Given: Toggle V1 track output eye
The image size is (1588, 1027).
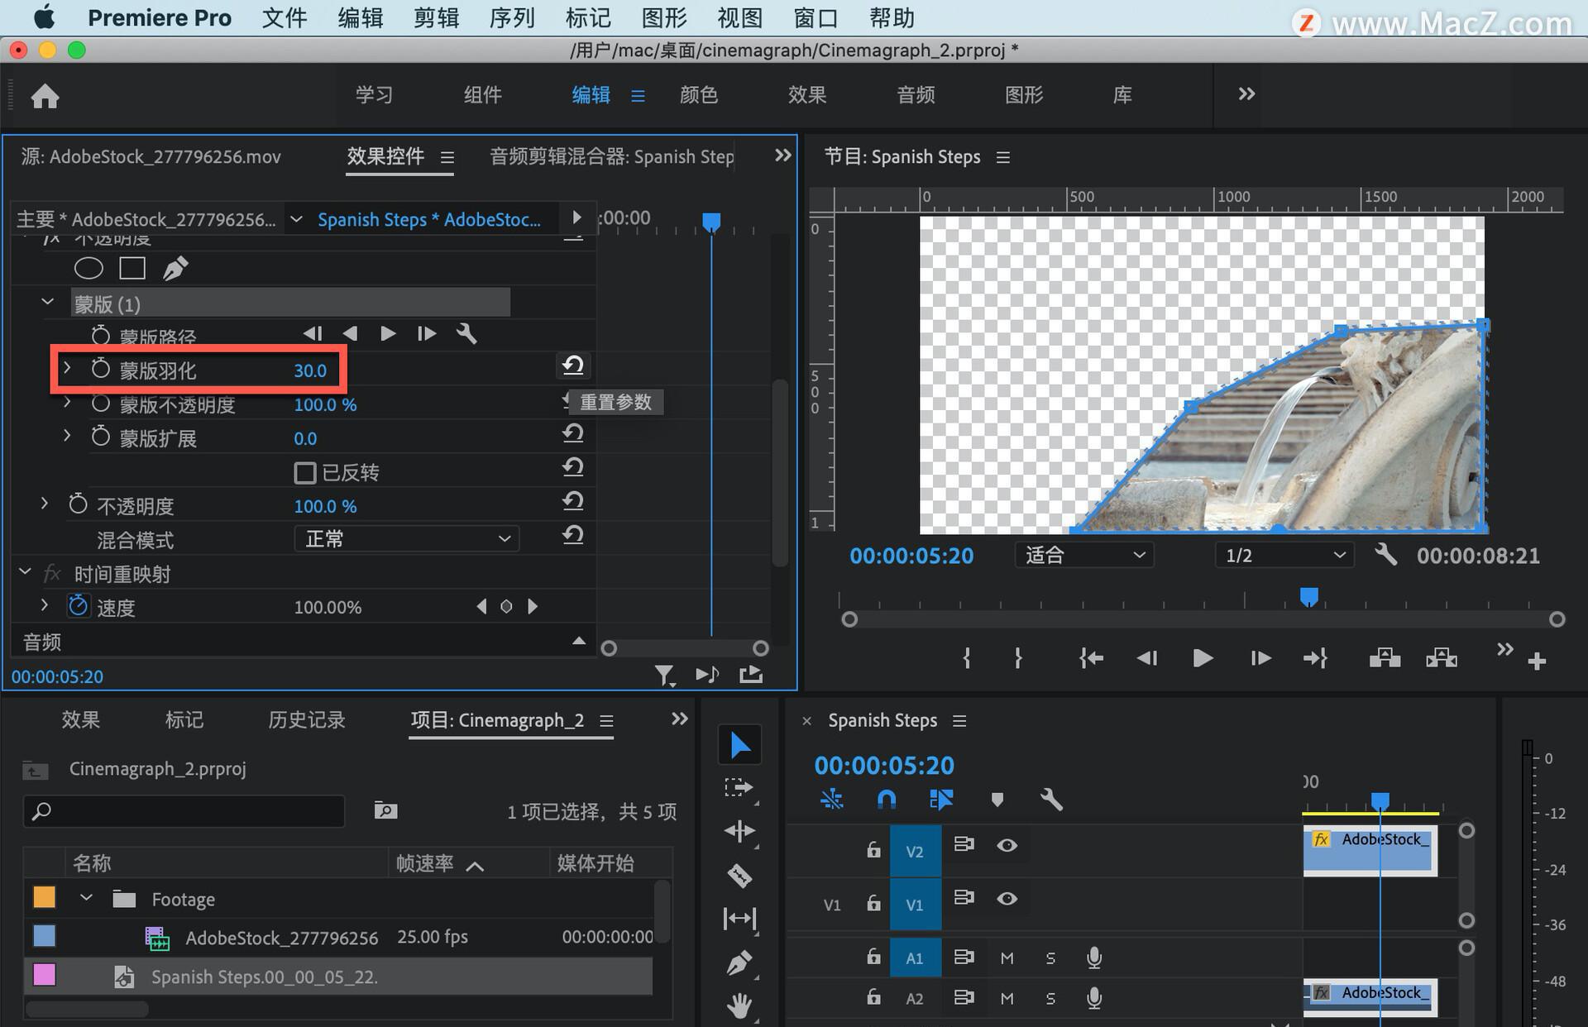Looking at the screenshot, I should [1007, 899].
